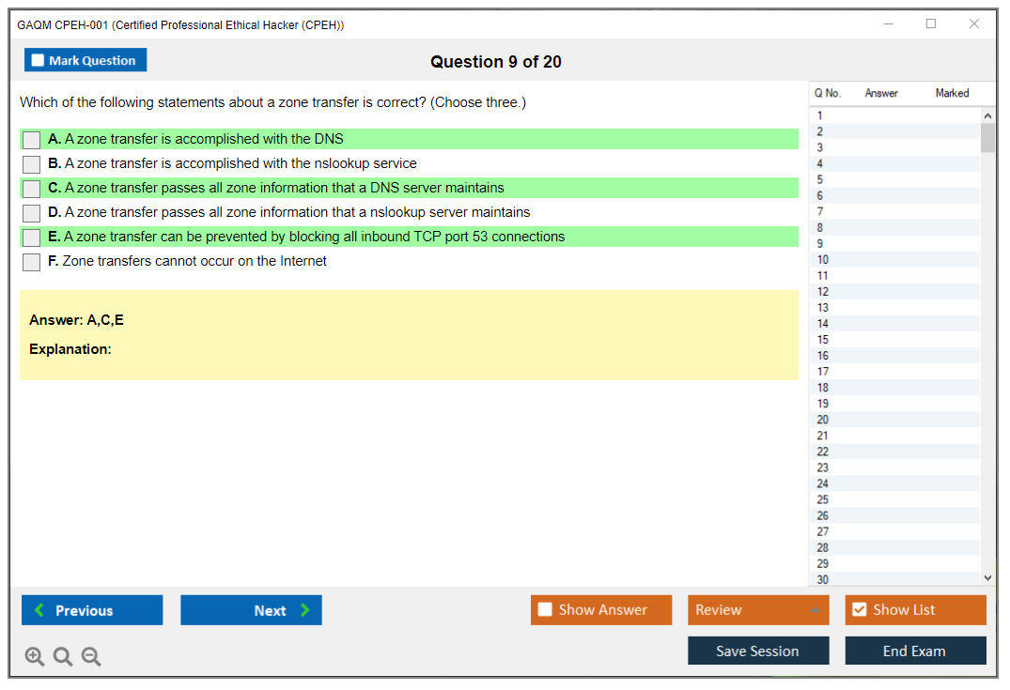Screen dimensions: 1010x690
Task: Jump to question 15 in the list
Action: pyautogui.click(x=823, y=340)
